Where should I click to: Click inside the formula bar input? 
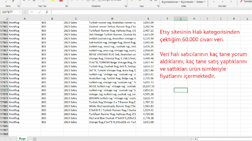[151, 12]
